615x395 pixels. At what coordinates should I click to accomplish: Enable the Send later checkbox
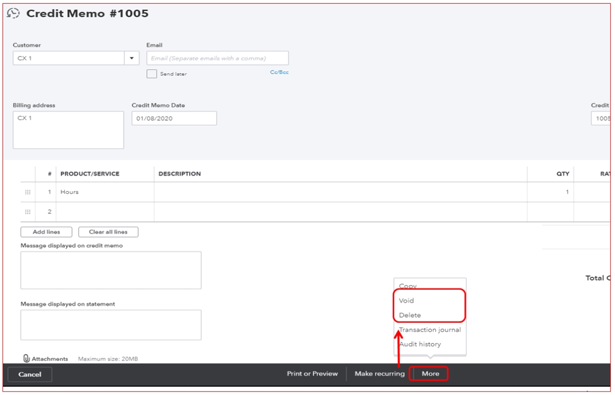coord(152,74)
